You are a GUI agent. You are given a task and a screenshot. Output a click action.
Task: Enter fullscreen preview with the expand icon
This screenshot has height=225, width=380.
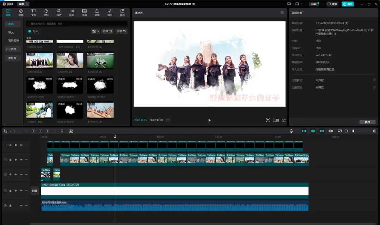[x=284, y=120]
